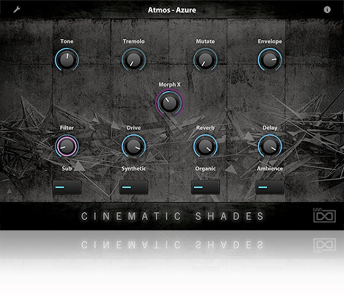Click the Drive label
Image resolution: width=344 pixels, height=295 pixels.
[x=133, y=128]
